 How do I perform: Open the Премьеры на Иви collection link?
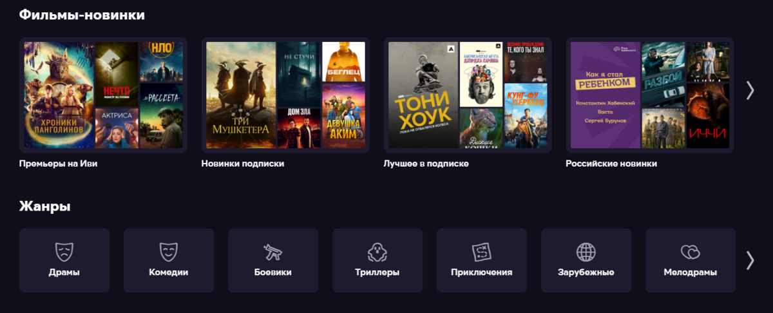[x=59, y=164]
